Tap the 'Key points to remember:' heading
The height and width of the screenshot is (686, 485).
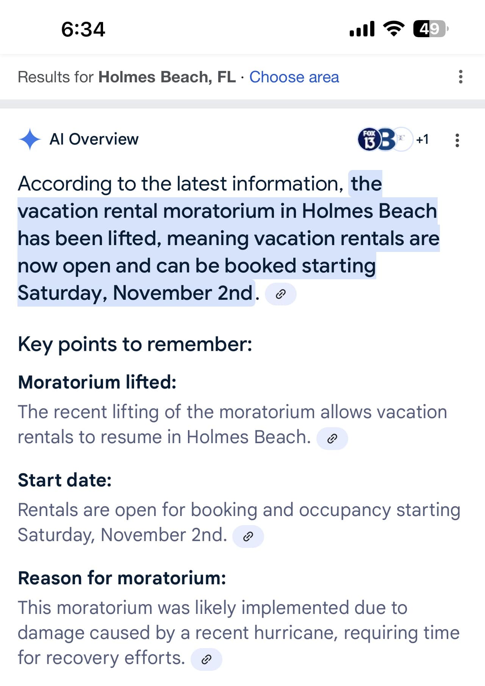click(x=135, y=345)
